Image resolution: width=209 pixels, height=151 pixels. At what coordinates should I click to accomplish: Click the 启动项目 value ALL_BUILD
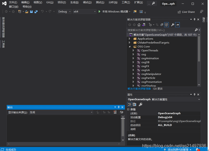165,125
